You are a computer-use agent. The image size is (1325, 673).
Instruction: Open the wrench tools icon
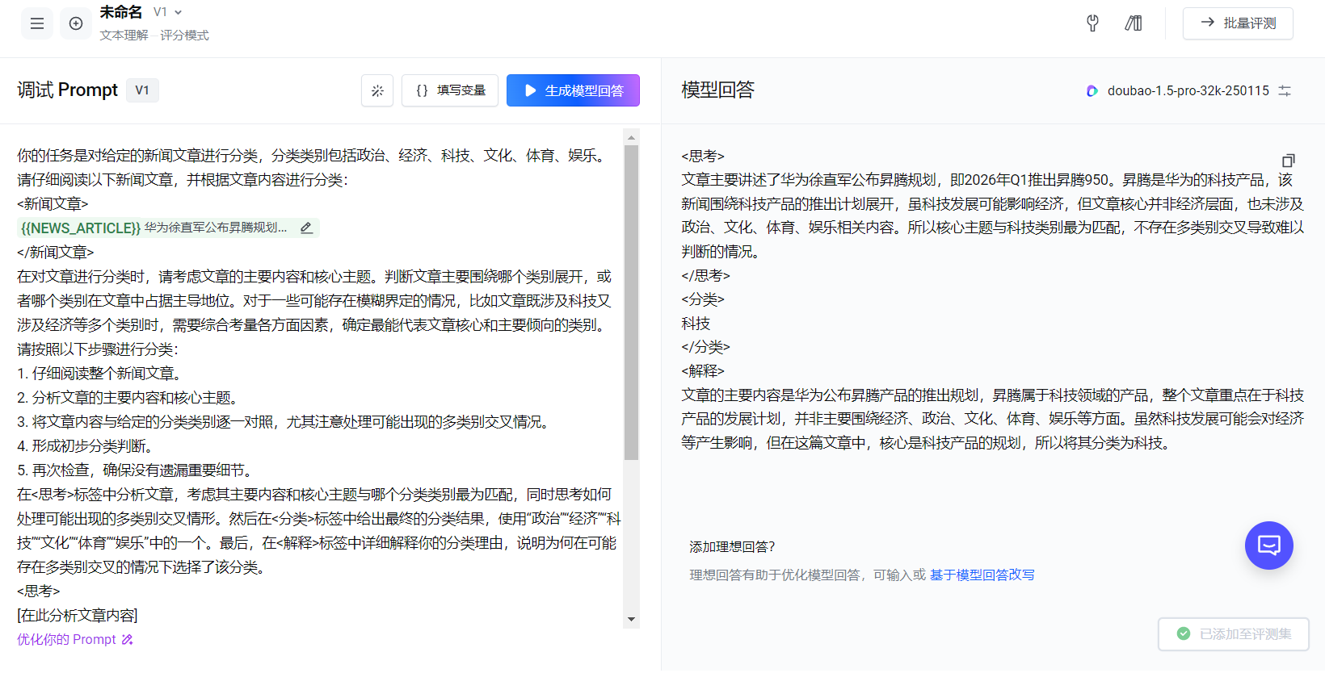[1092, 23]
